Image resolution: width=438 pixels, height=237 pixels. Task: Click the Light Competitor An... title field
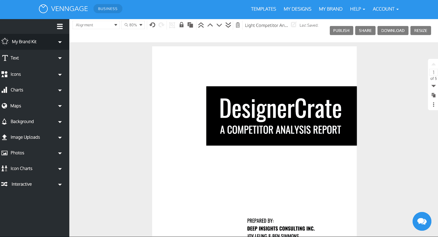[x=266, y=25]
